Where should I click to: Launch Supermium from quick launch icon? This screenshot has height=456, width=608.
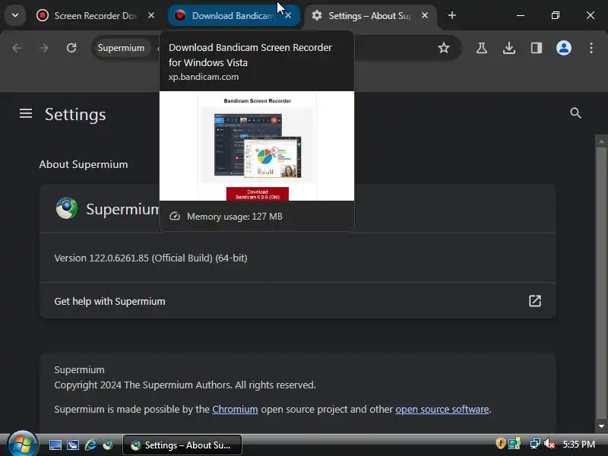[x=108, y=445]
